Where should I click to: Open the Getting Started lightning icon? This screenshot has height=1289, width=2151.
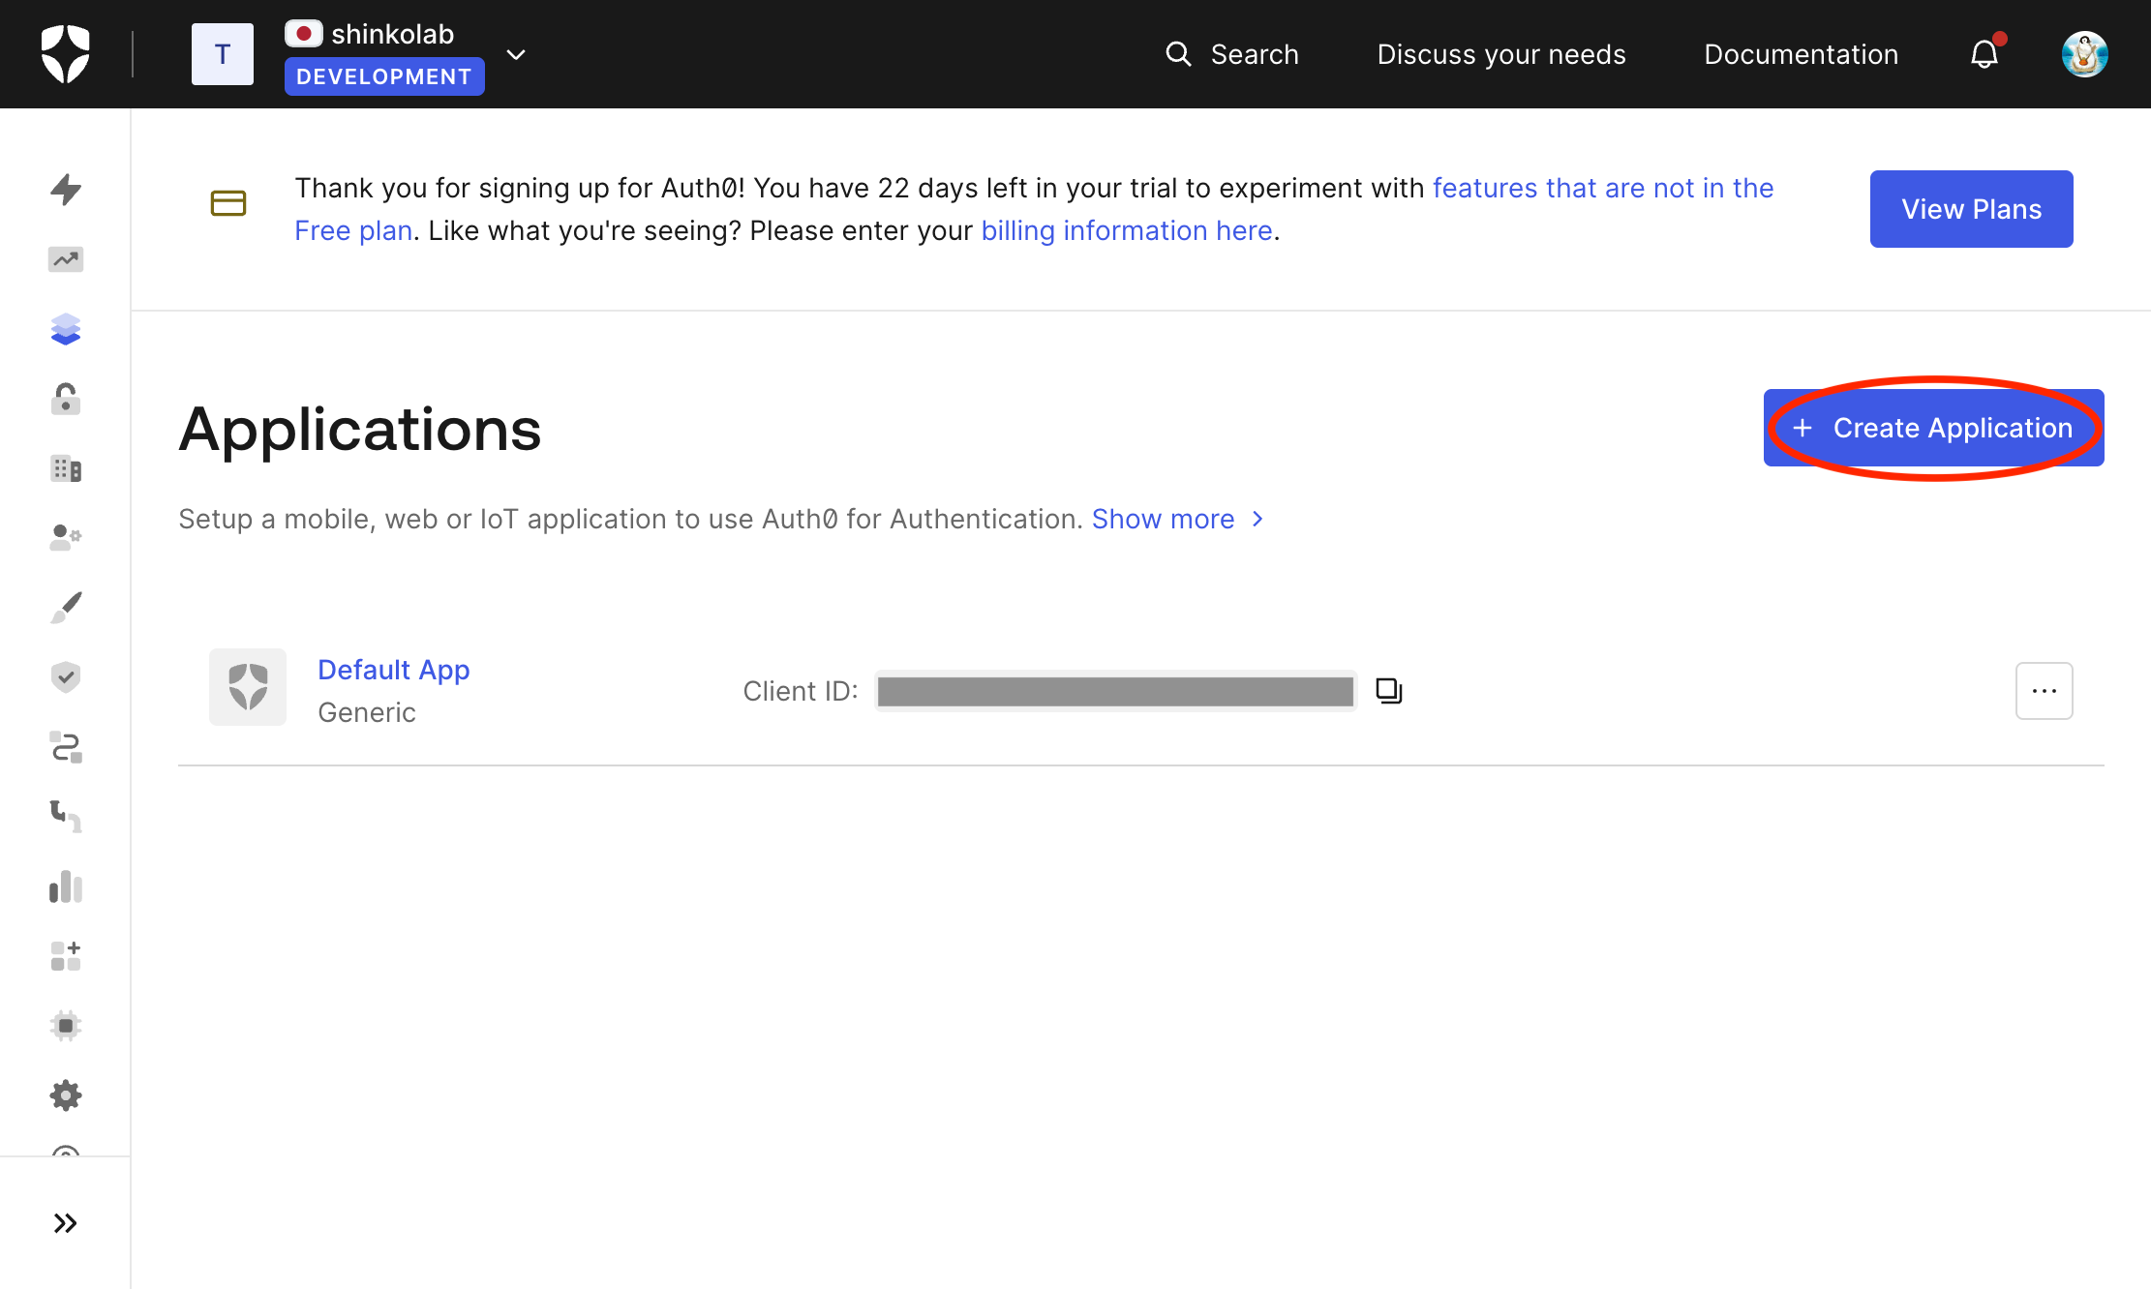pos(65,190)
